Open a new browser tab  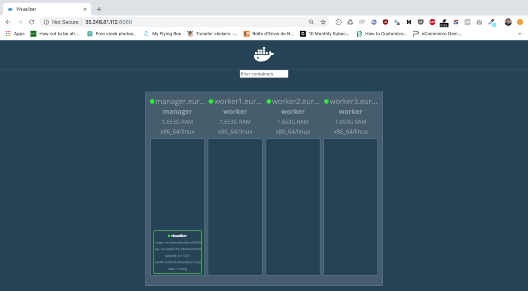pos(99,9)
